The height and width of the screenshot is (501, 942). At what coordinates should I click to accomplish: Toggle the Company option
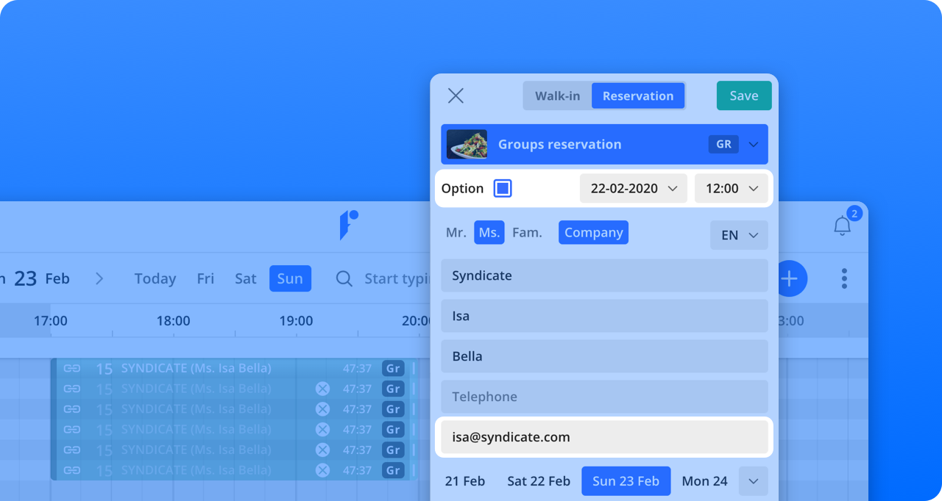click(x=593, y=233)
